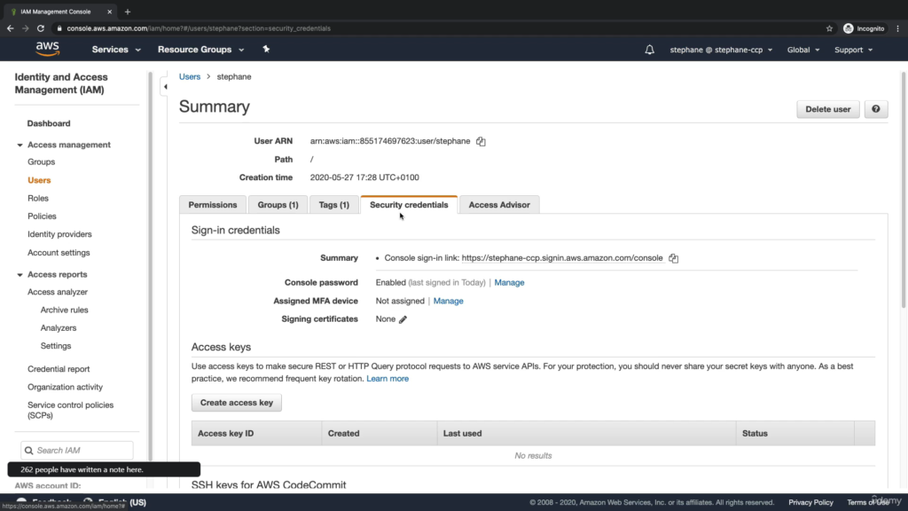The height and width of the screenshot is (511, 908).
Task: Copy the console sign-in link
Action: click(x=673, y=258)
